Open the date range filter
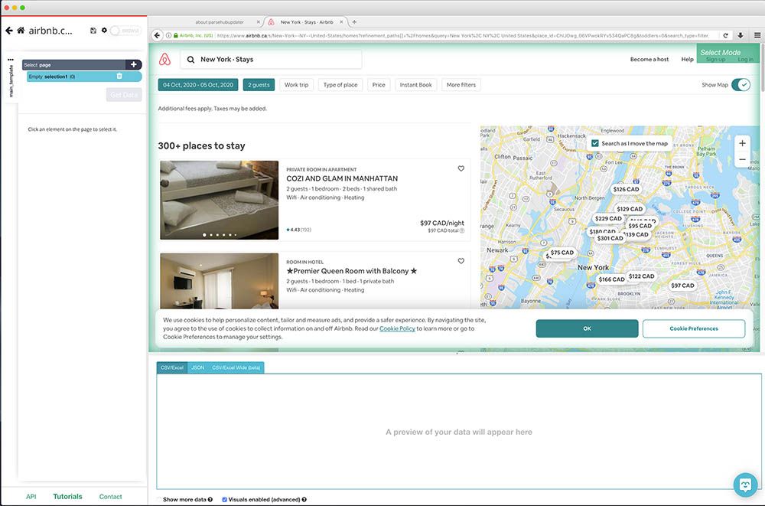Screen dimensions: 765x506 pos(198,84)
